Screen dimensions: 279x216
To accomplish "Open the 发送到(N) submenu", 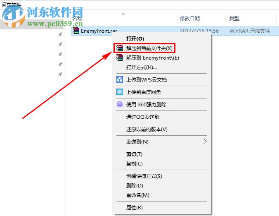I will (161, 142).
